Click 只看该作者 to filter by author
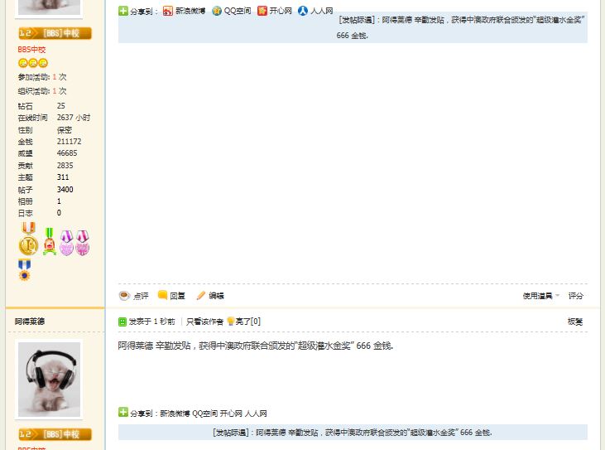This screenshot has width=605, height=450. point(204,322)
